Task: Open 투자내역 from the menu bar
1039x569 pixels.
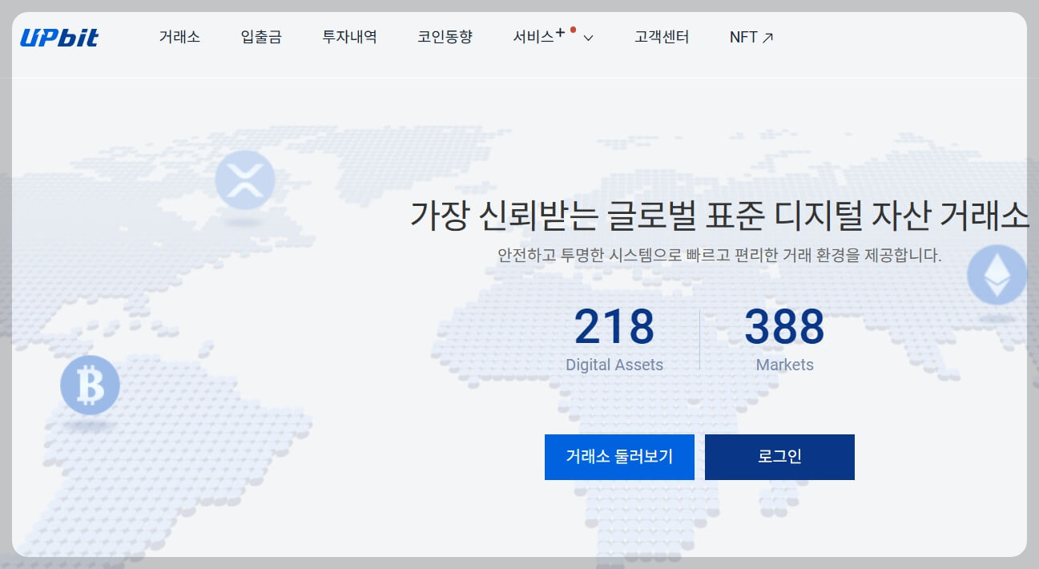Action: (x=349, y=36)
